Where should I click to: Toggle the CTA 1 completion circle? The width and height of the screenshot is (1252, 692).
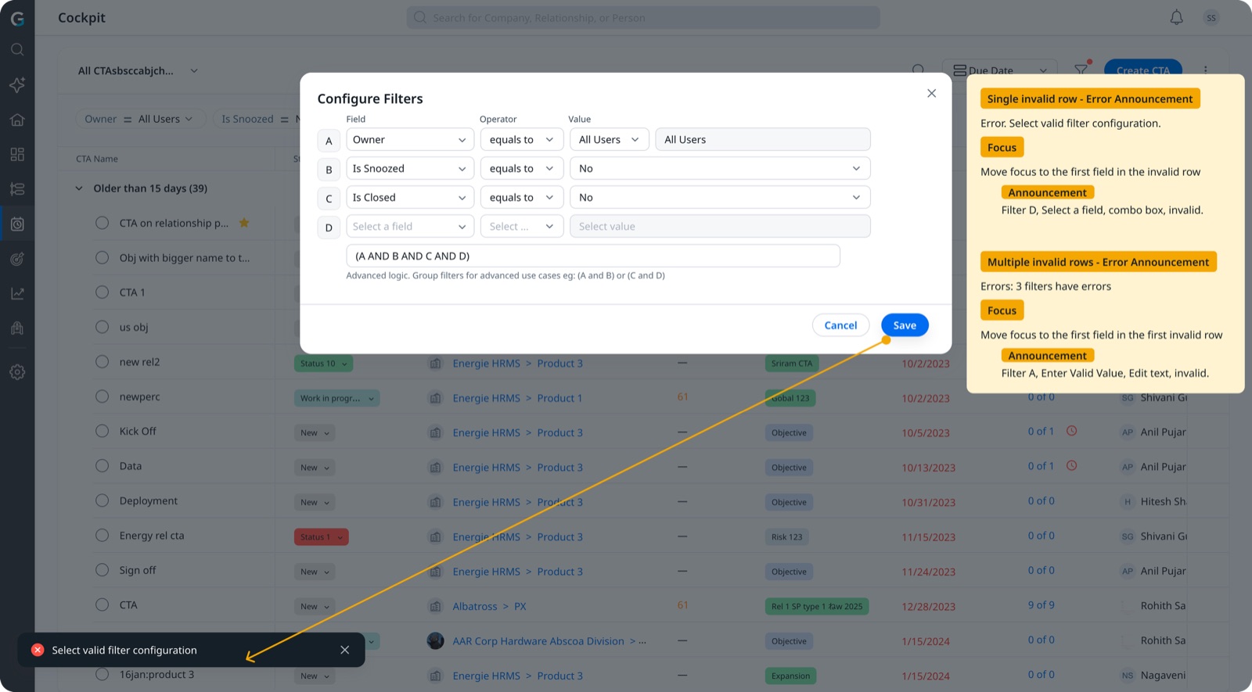point(102,292)
